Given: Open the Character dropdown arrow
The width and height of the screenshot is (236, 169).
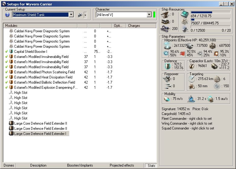Looking at the screenshot, I should pos(149,15).
